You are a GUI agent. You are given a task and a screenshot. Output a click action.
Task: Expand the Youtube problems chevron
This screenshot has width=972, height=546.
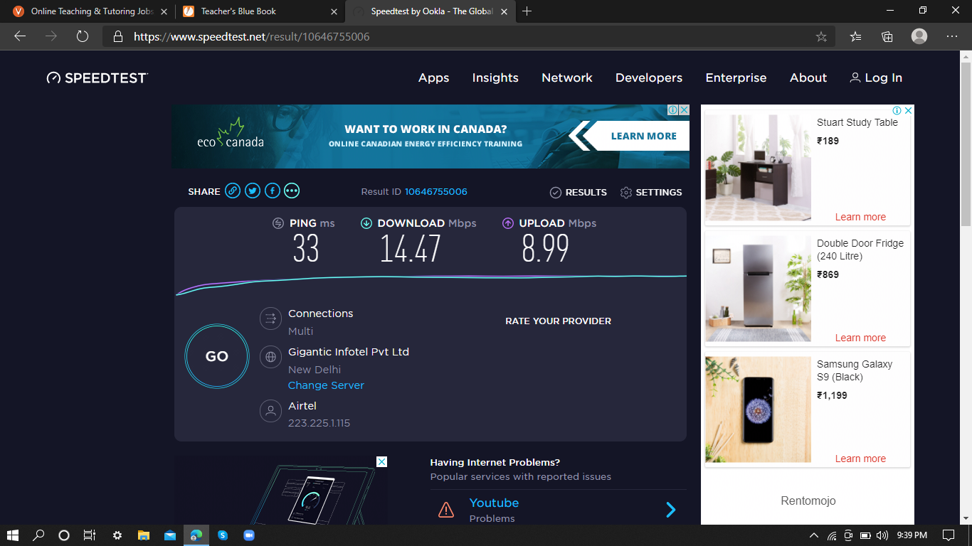(670, 509)
